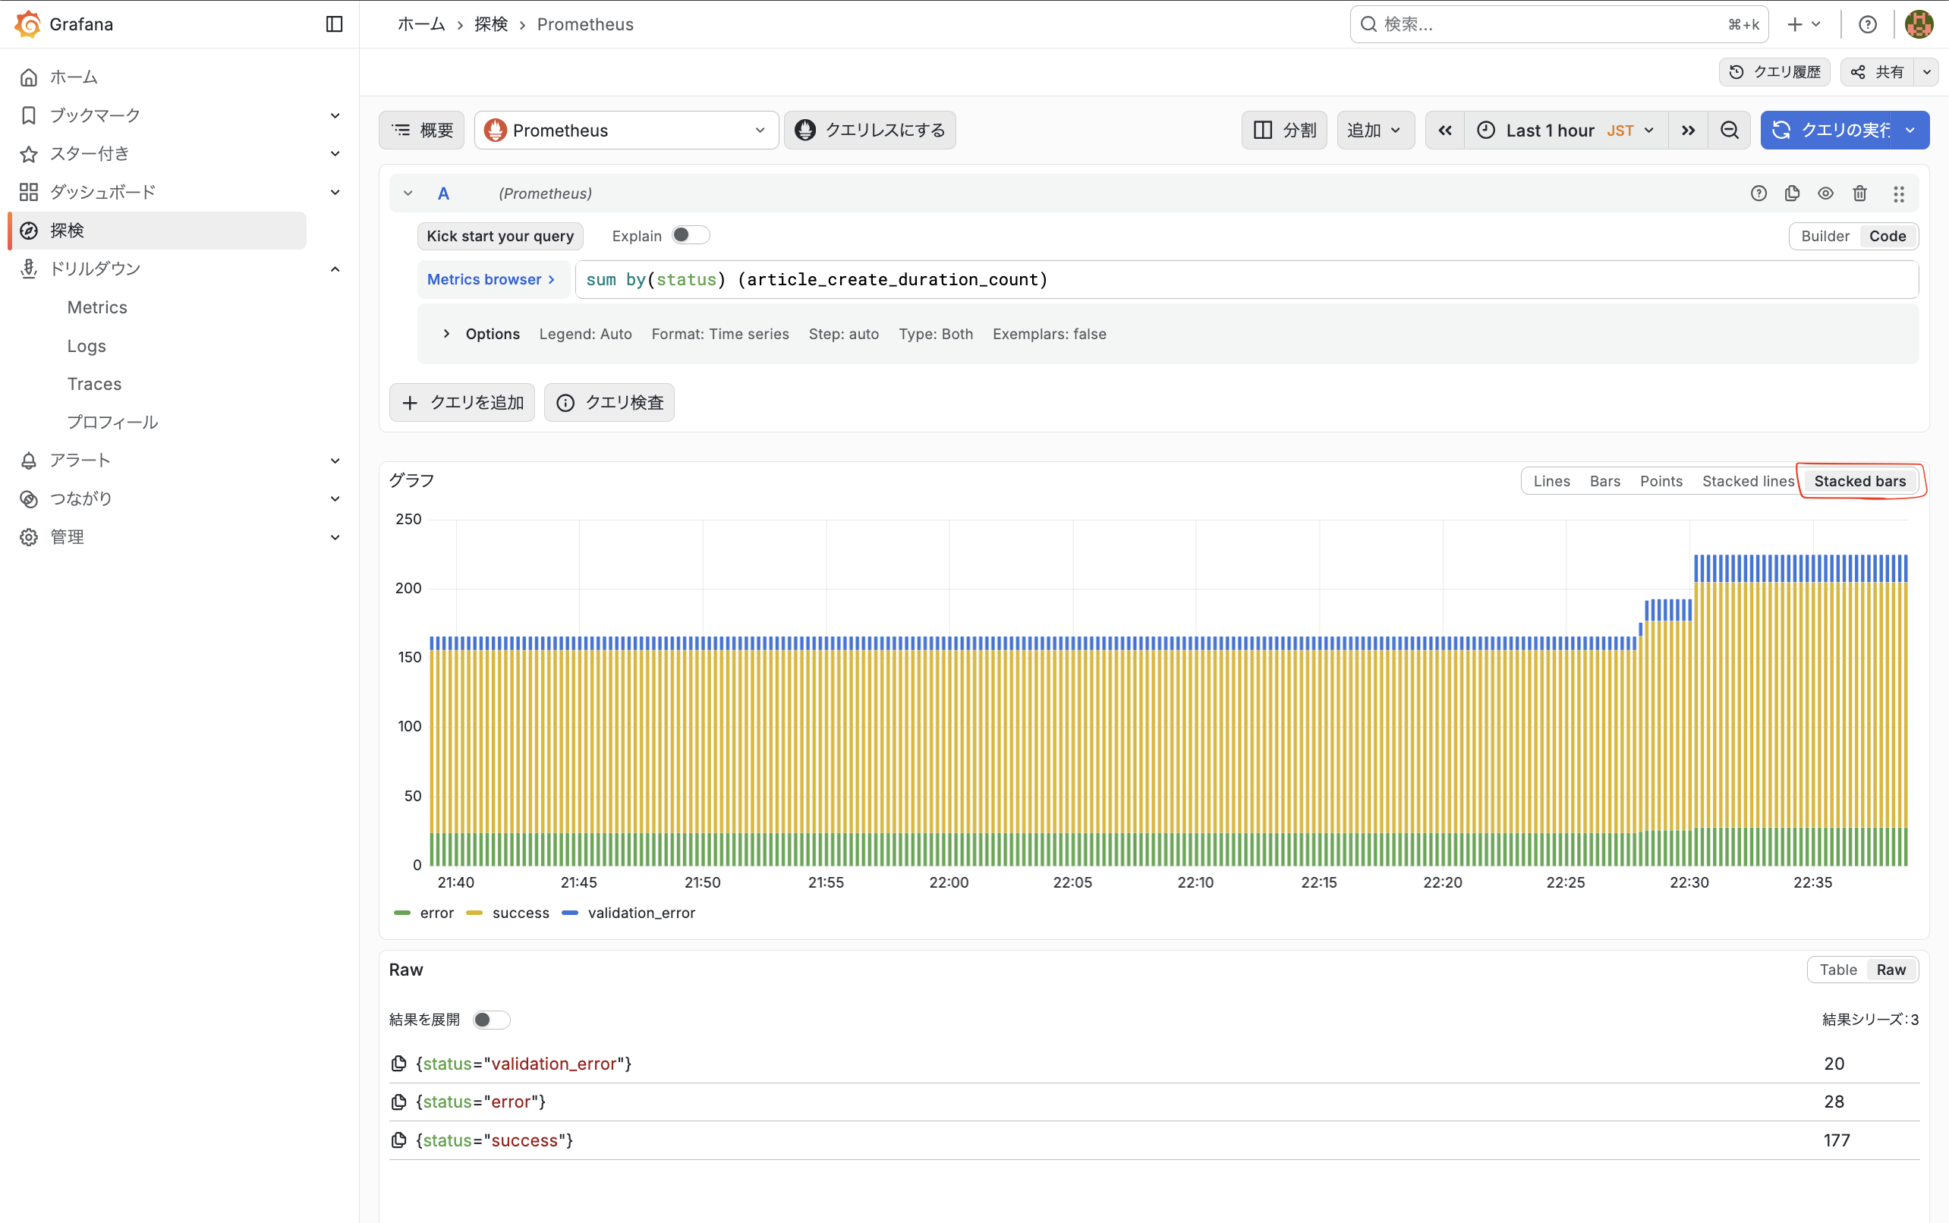
Task: Toggle query A visibility eye icon
Action: click(x=1825, y=193)
